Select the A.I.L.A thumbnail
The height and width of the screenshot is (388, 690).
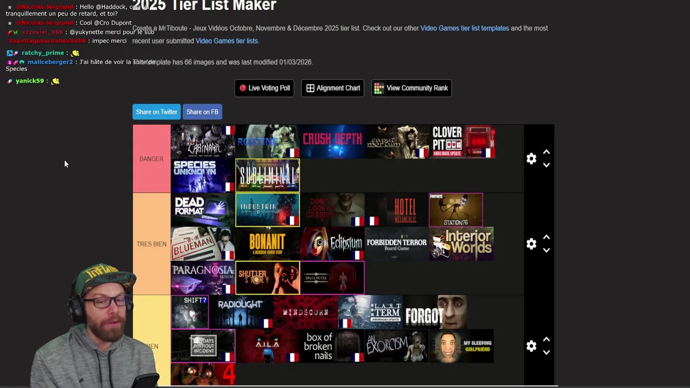267,346
